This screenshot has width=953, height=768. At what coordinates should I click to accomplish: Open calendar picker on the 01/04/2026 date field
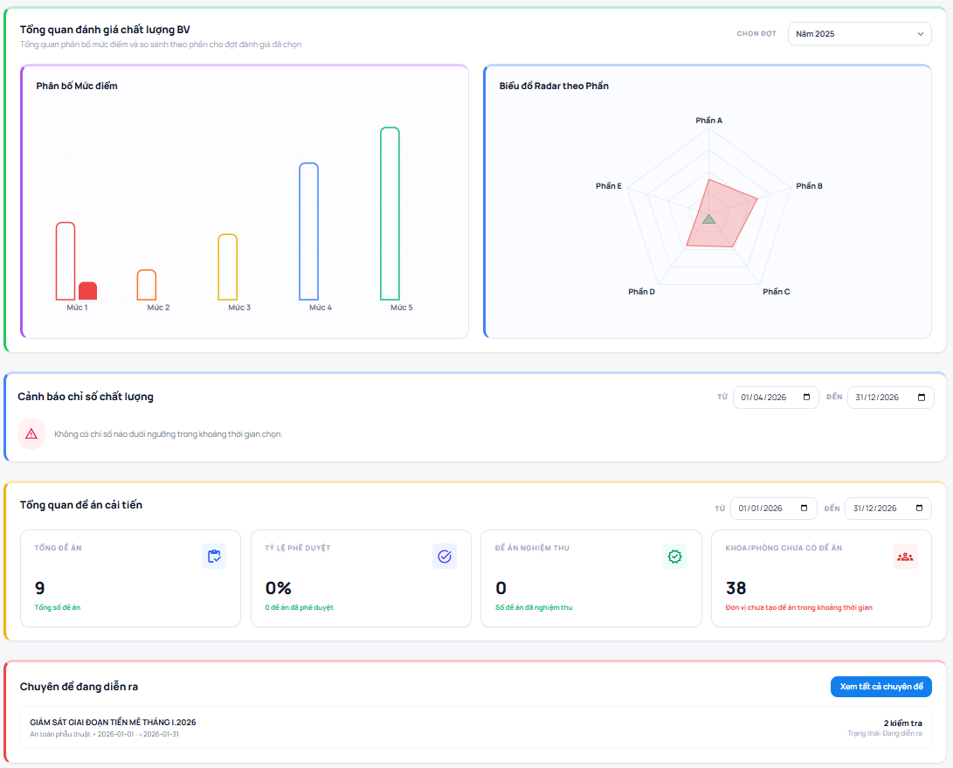point(806,398)
